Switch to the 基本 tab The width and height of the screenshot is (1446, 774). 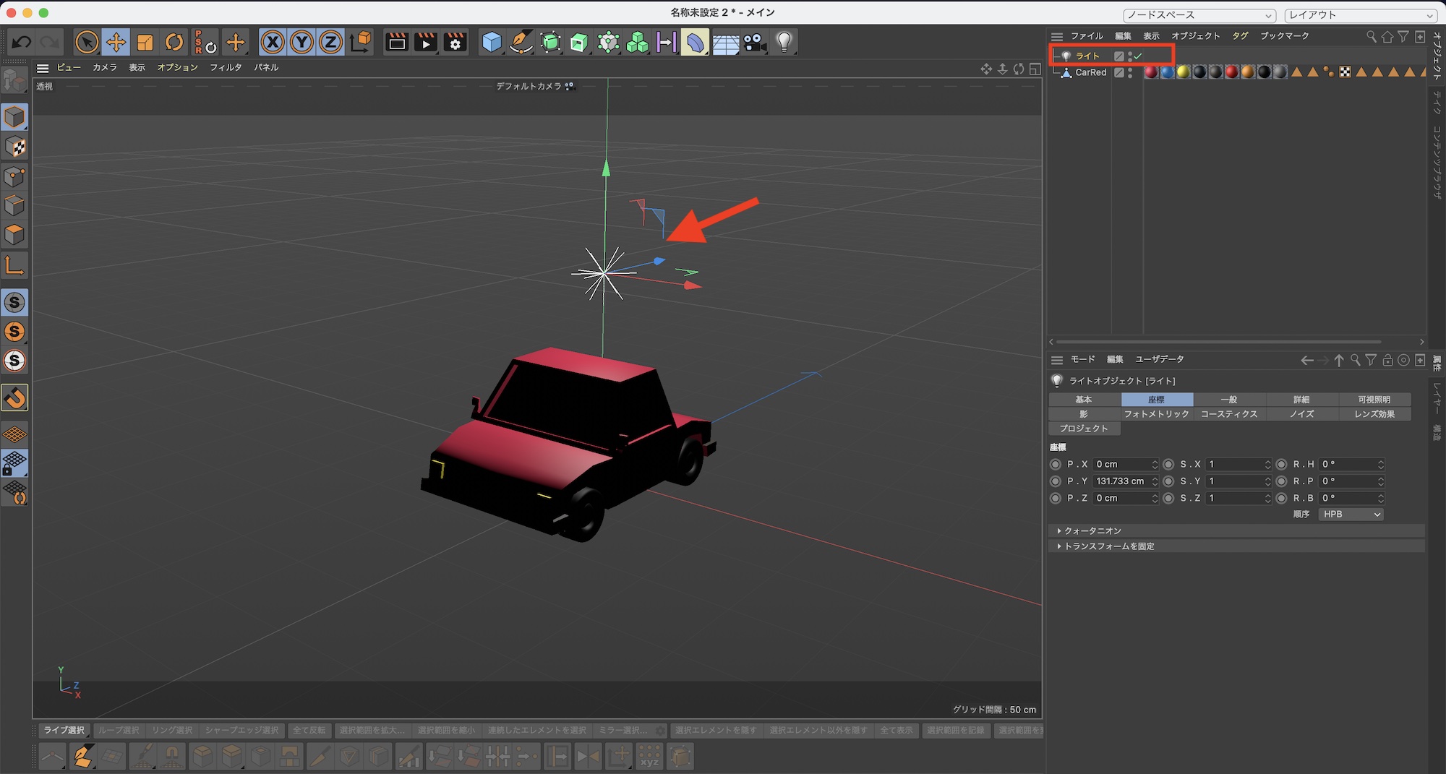coord(1084,400)
